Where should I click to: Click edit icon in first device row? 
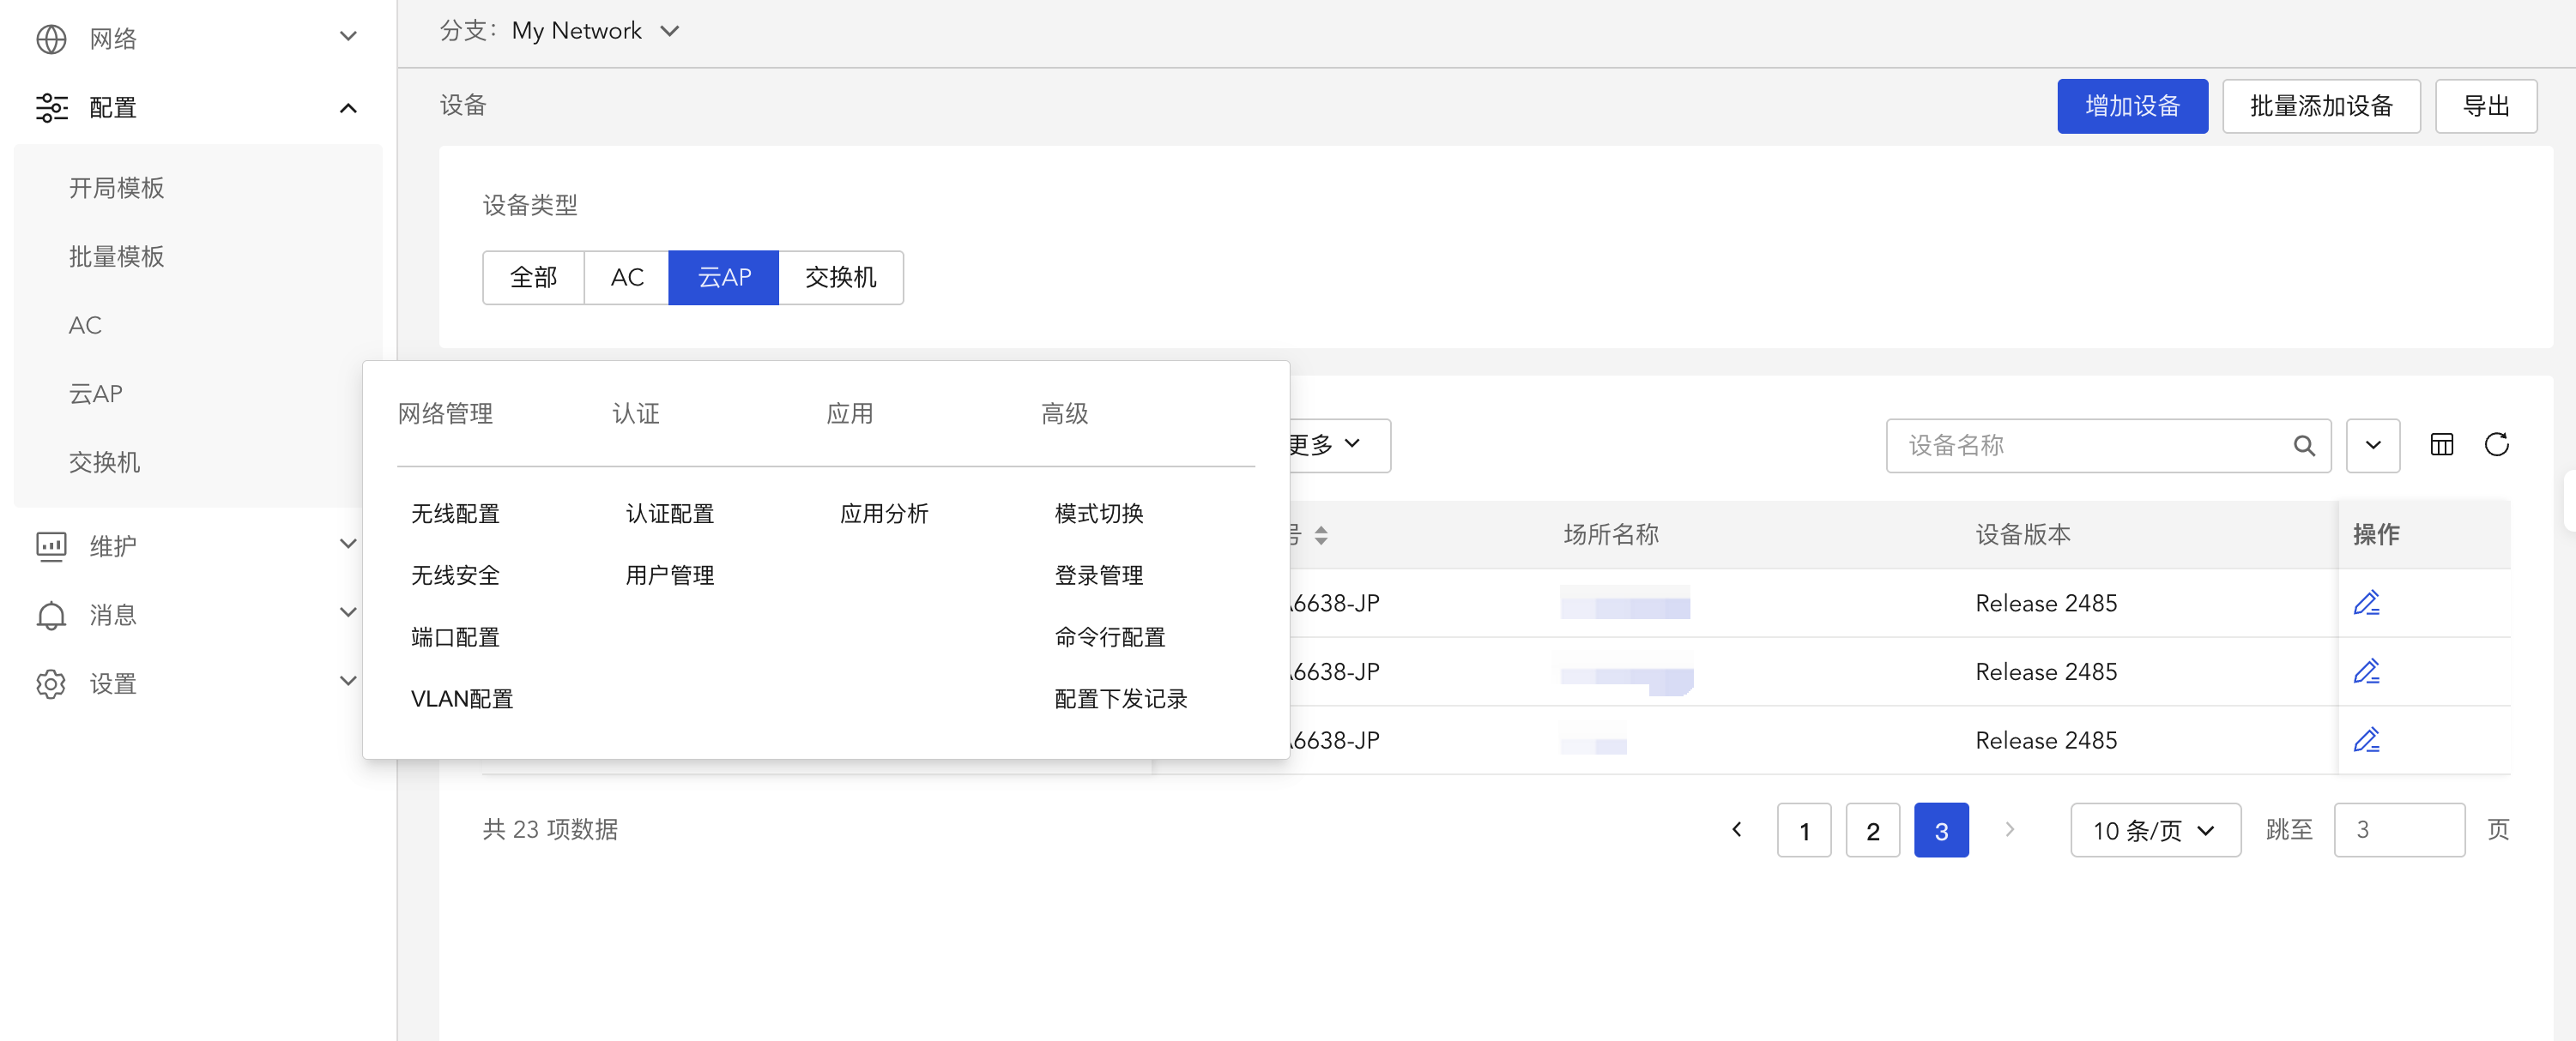[x=2366, y=603]
